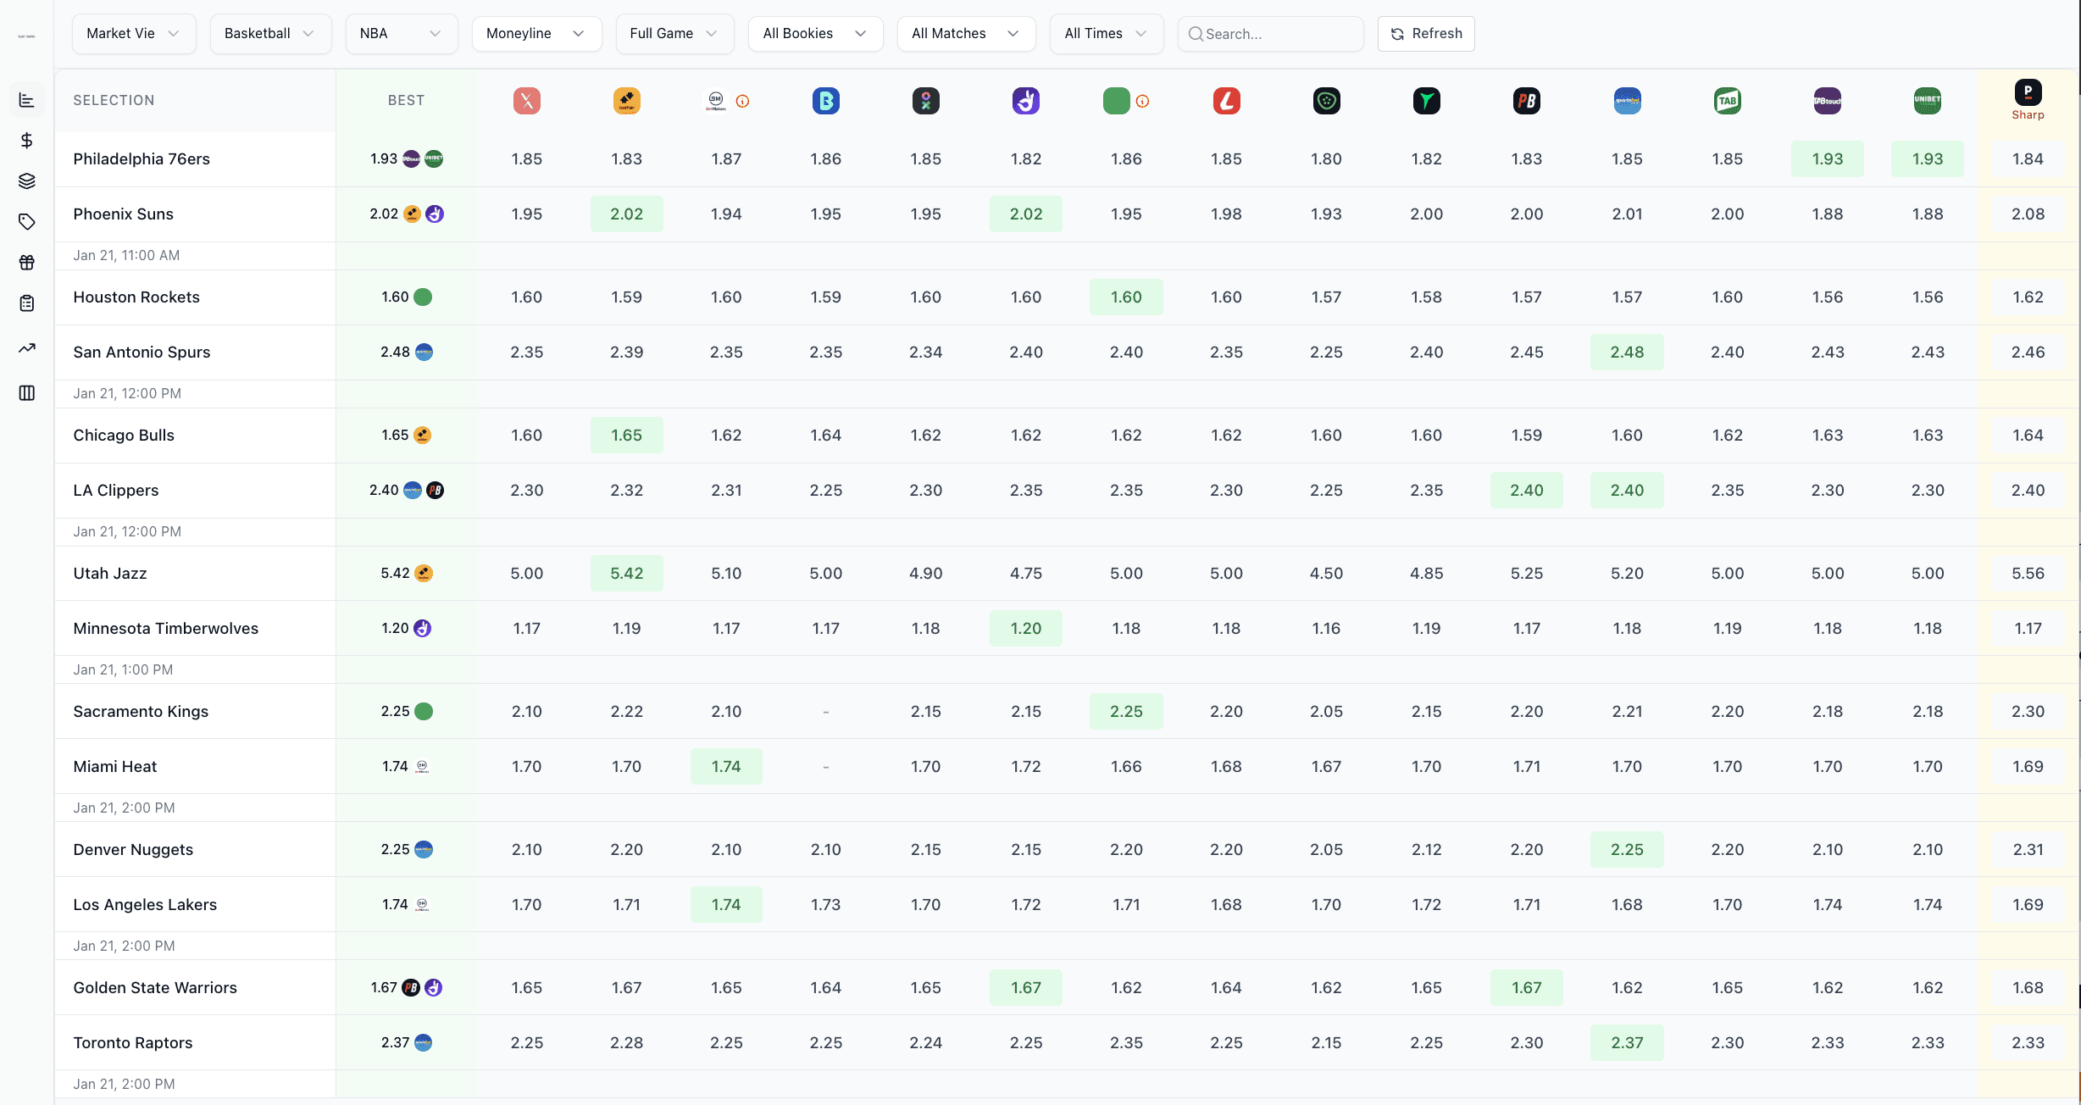This screenshot has width=2081, height=1105.
Task: Click the TAB bookmaker column logo
Action: pos(1727,101)
